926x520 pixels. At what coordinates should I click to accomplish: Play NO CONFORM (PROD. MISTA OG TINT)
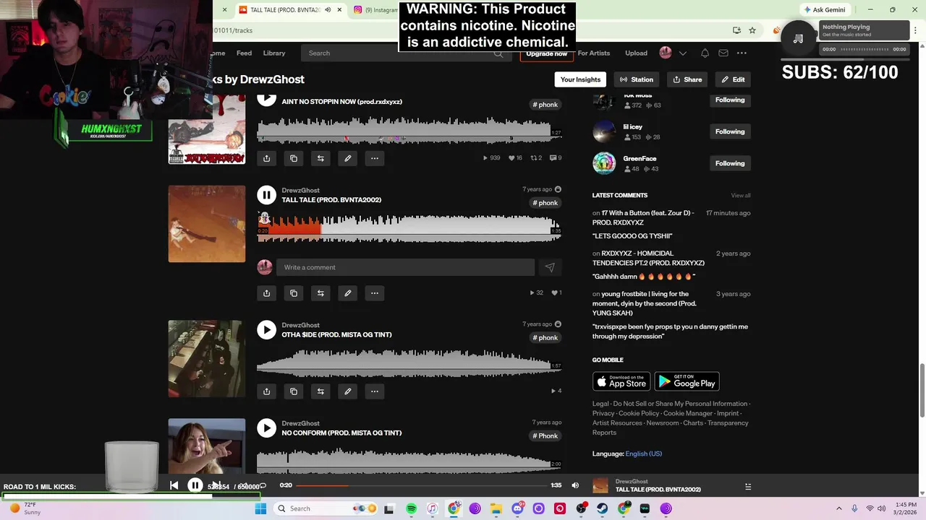(266, 428)
